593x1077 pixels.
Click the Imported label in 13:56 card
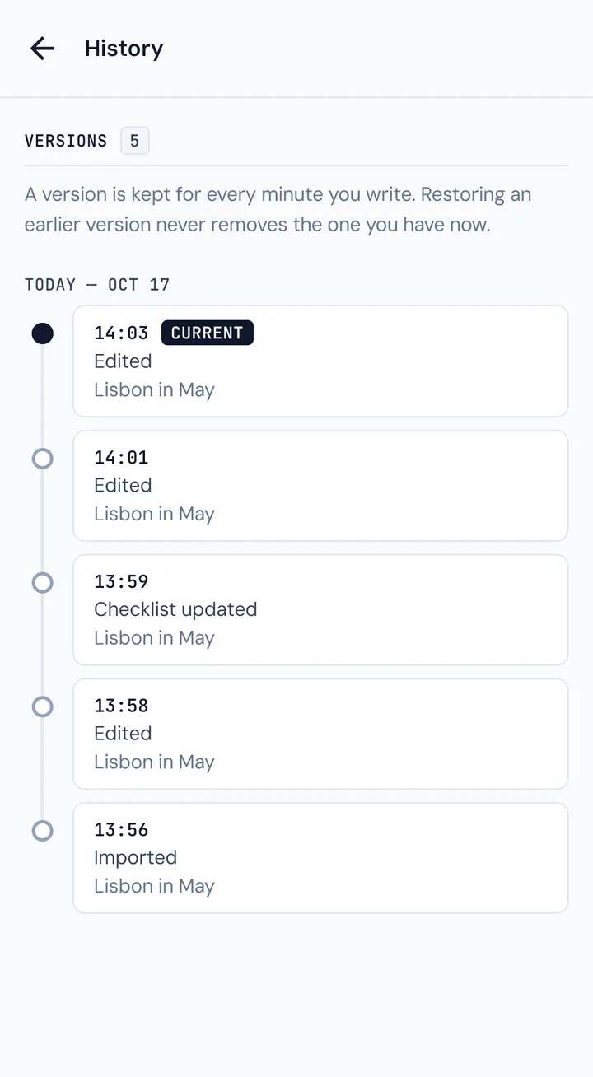[135, 857]
